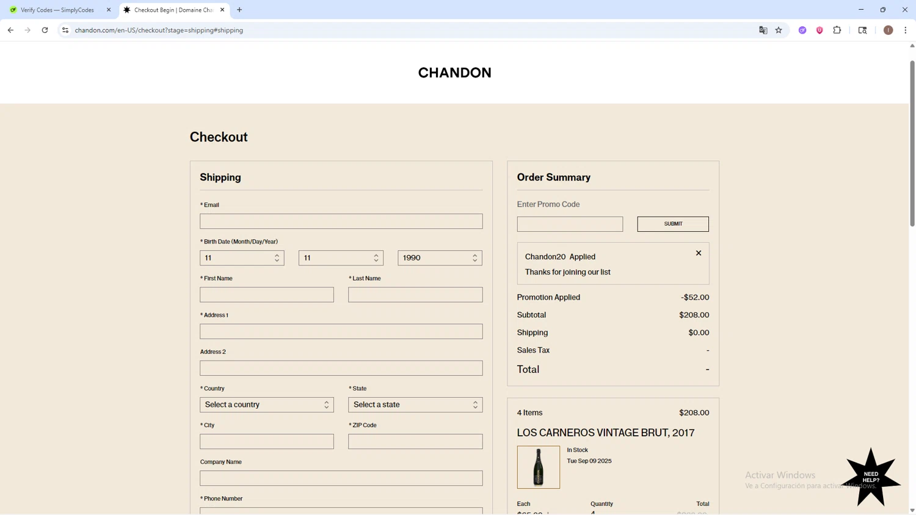Viewport: 916px width, 515px height.
Task: Close the Verify Codes SimplyCodes tab
Action: [109, 10]
